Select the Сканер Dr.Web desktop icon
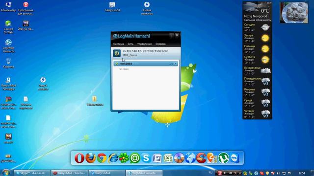This screenshot has width=314, height=176. click(8, 27)
